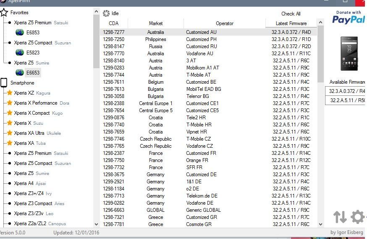The image size is (367, 239).
Task: Select available firmware 32.2.A.5.11 / R5C entry
Action: (346, 100)
